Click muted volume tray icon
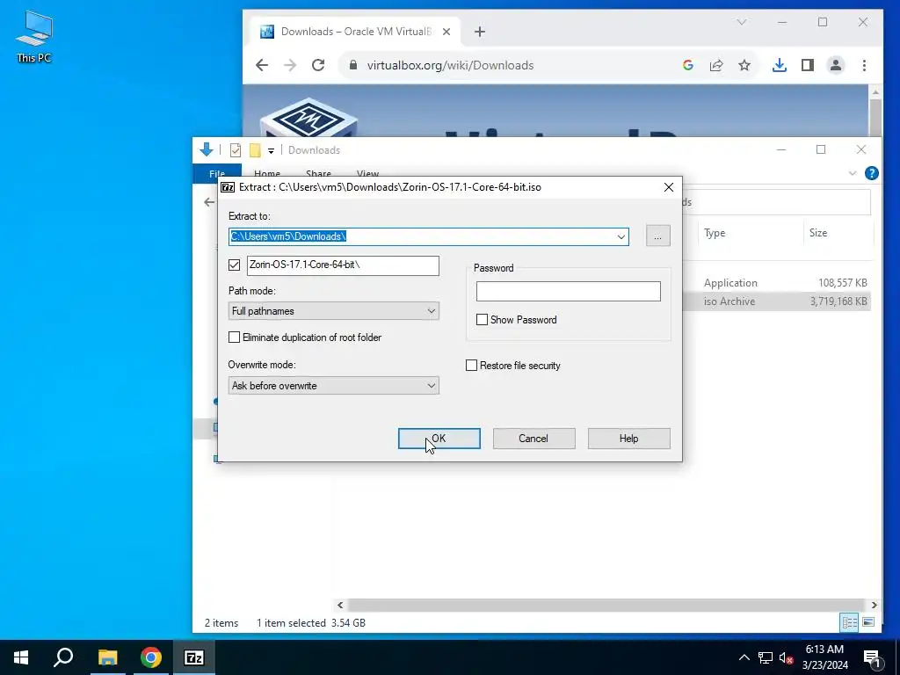900x675 pixels. tap(787, 657)
